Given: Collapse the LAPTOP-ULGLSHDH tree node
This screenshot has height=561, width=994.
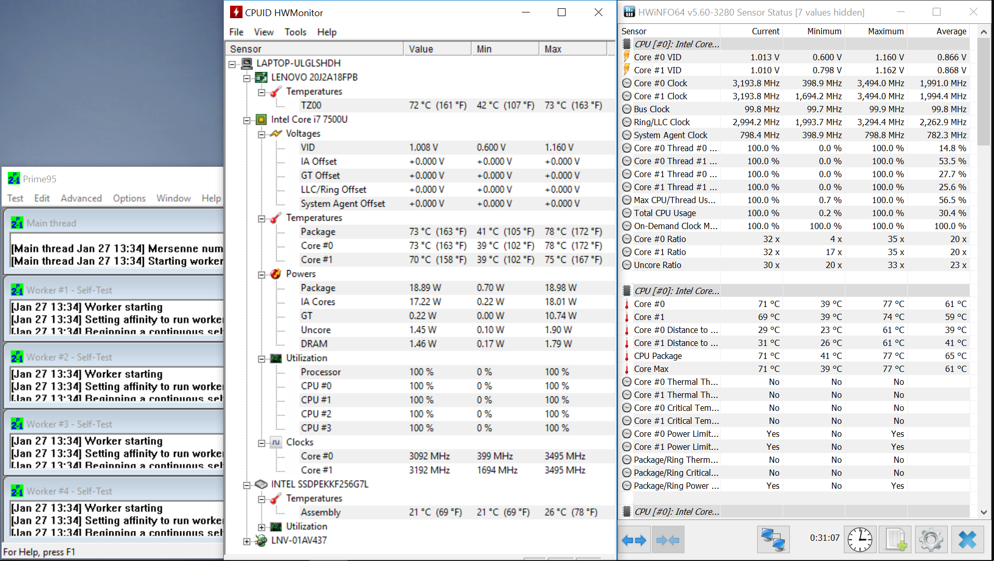Looking at the screenshot, I should tap(232, 64).
